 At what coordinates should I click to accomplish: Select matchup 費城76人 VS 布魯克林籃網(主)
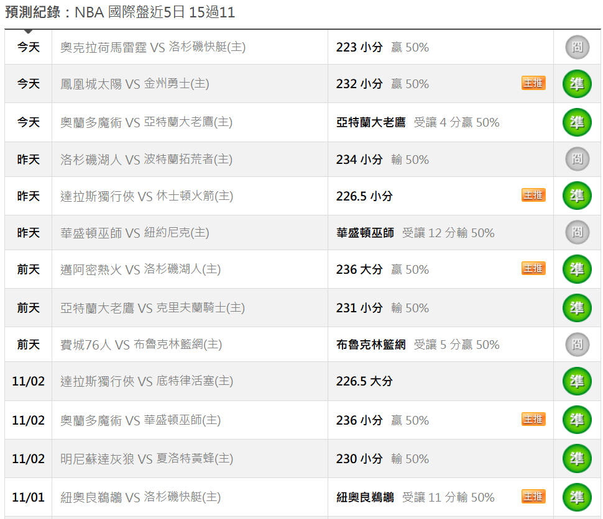141,345
